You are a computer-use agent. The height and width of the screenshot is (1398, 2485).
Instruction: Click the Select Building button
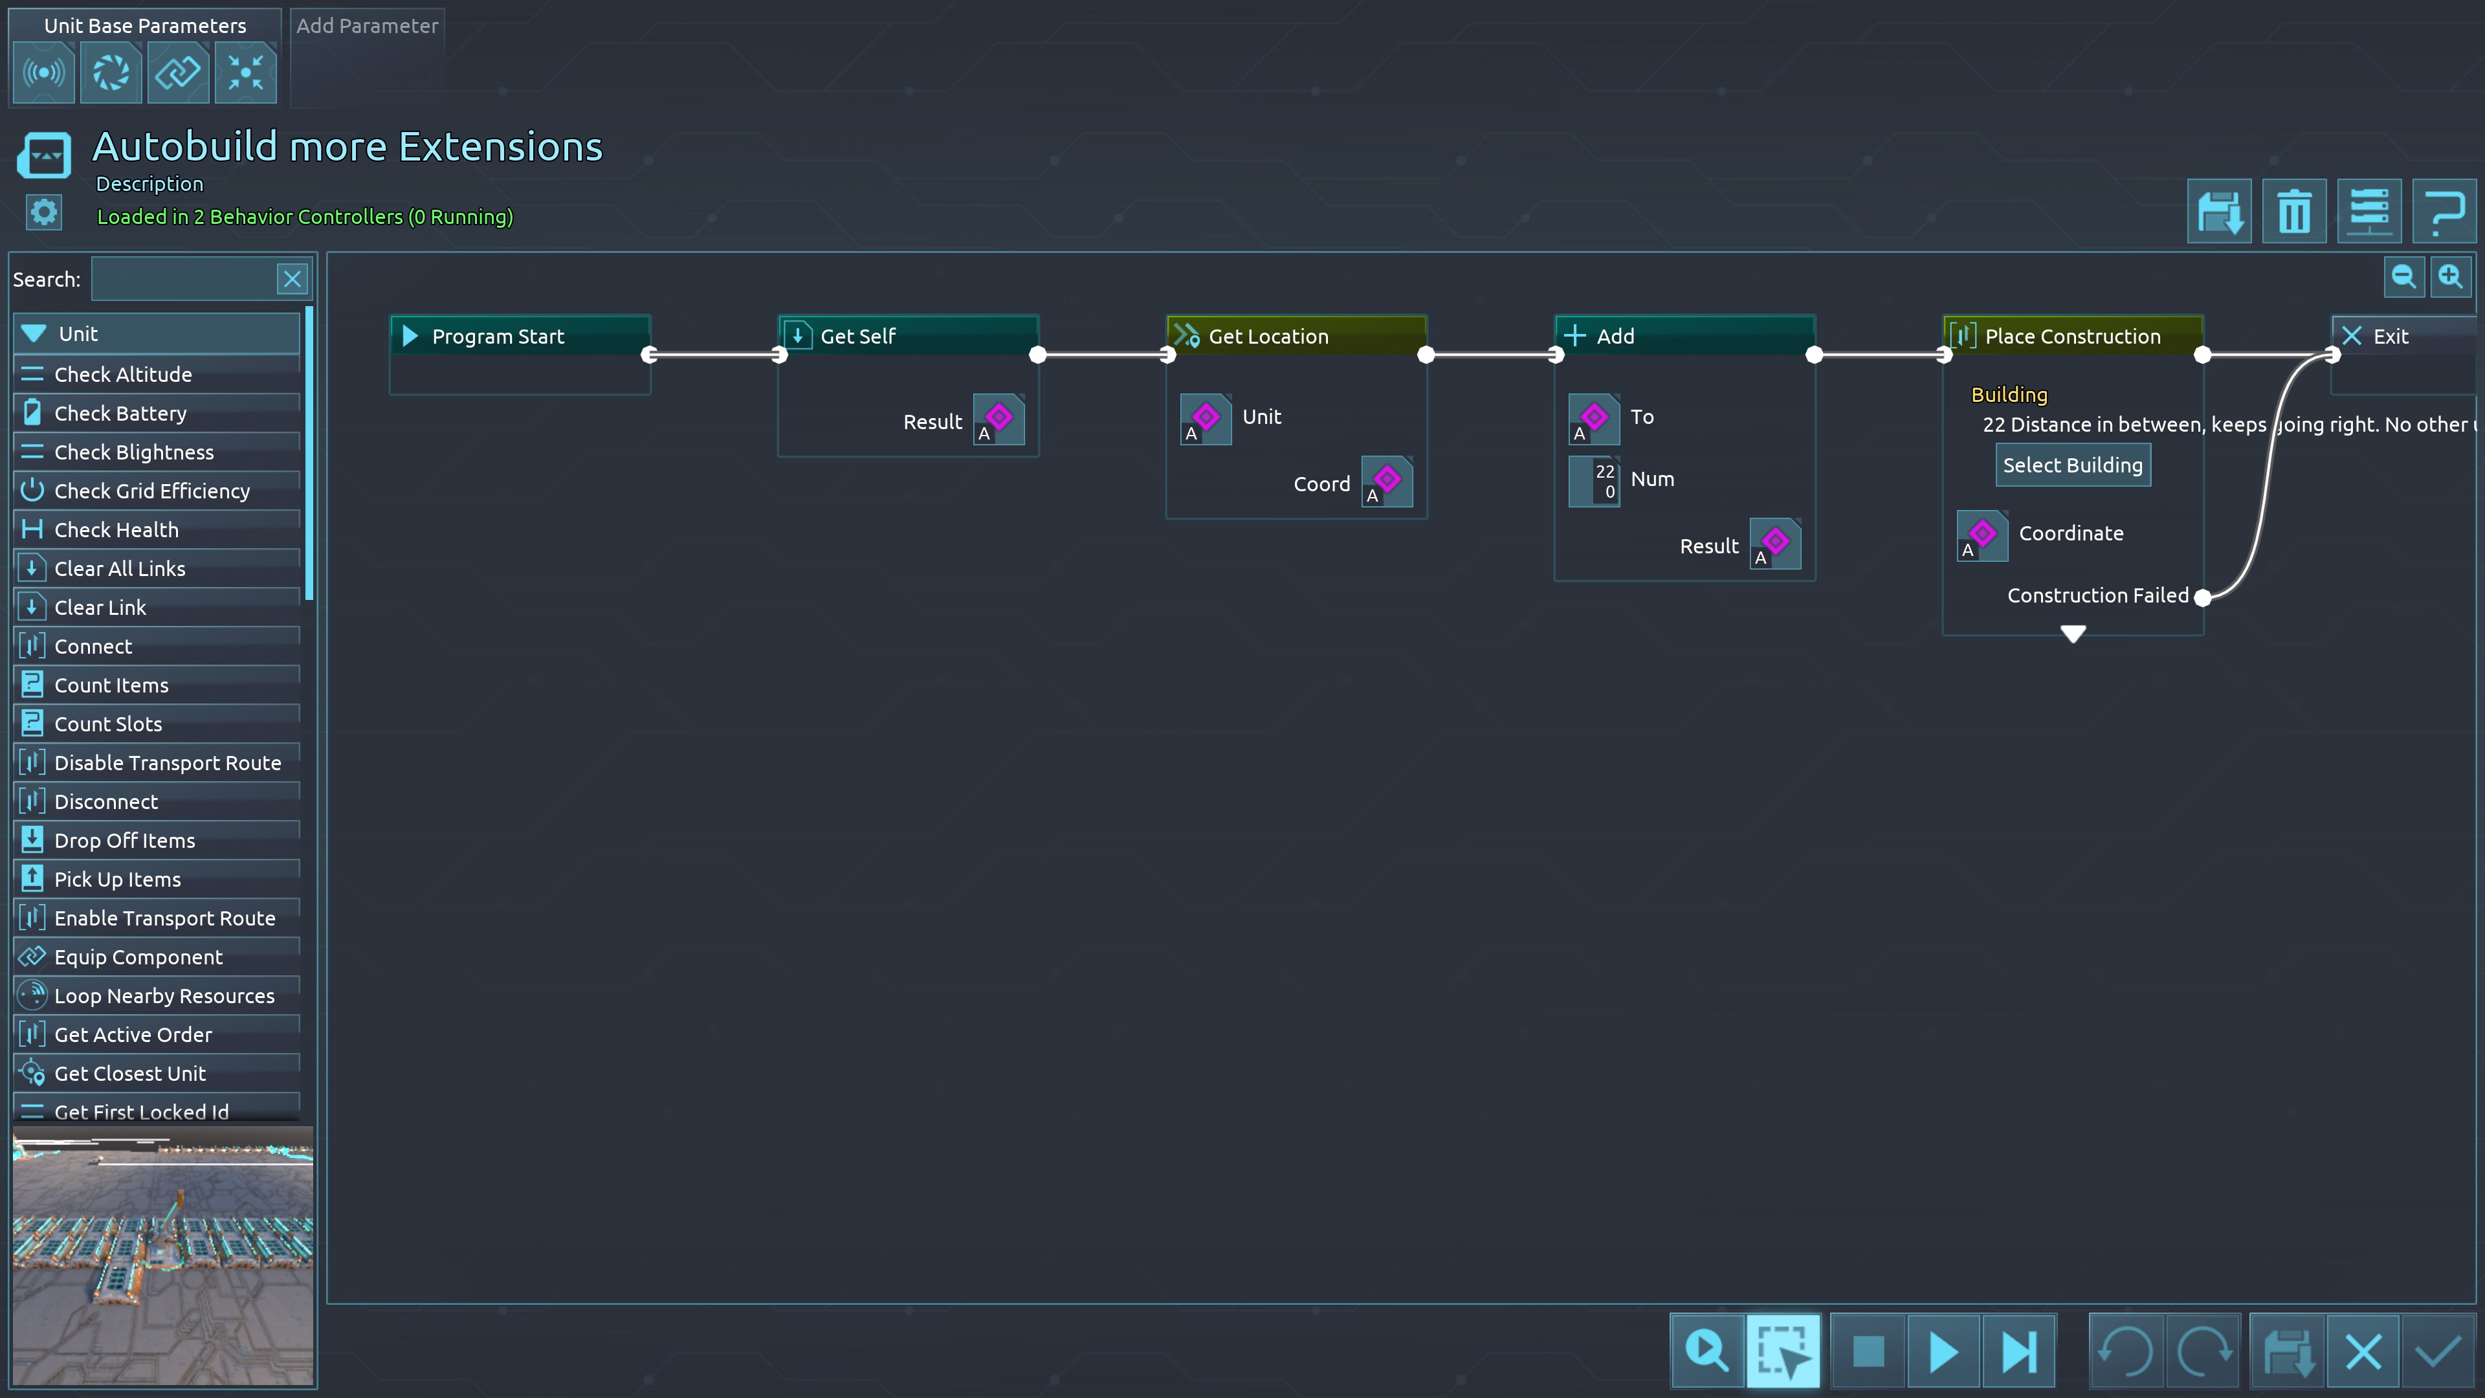(x=2072, y=465)
